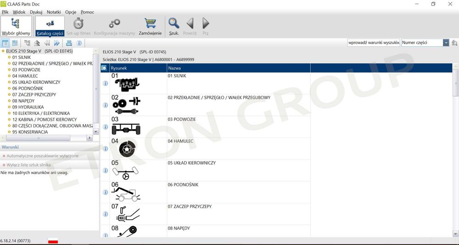
Task: Open Konfiguracja maszyny gears icon
Action: pyautogui.click(x=114, y=23)
